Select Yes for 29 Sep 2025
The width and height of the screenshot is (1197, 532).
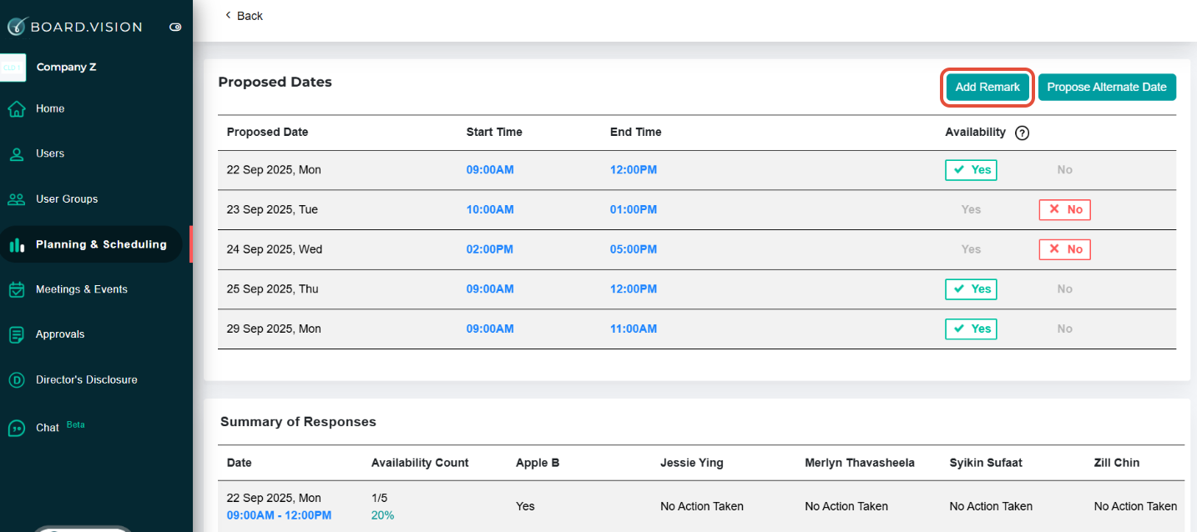(971, 329)
